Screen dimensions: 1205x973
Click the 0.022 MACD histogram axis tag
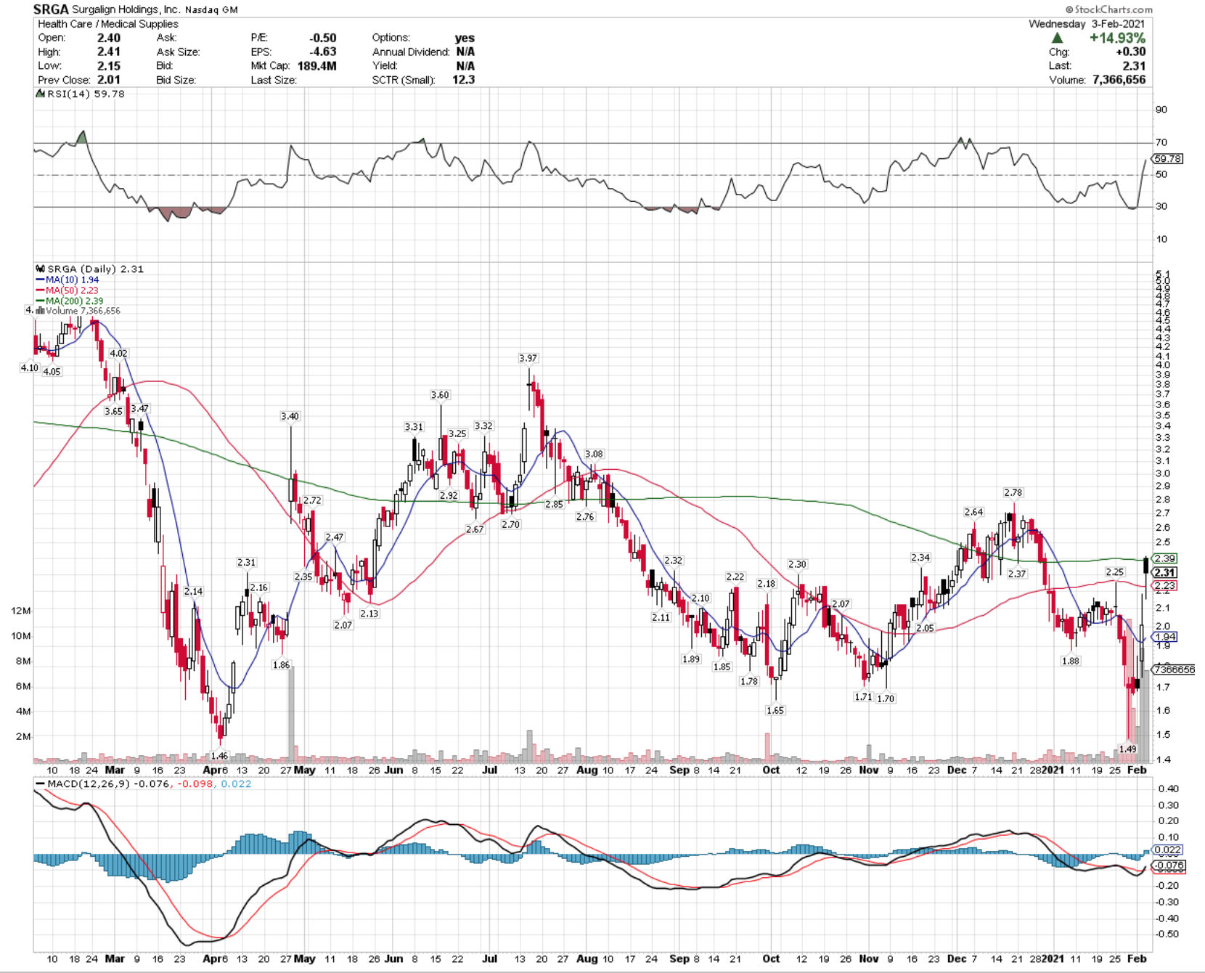pos(1167,850)
